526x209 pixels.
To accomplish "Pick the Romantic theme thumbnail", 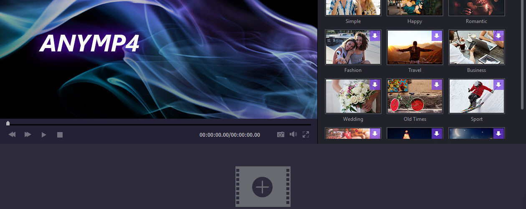I will [x=476, y=8].
